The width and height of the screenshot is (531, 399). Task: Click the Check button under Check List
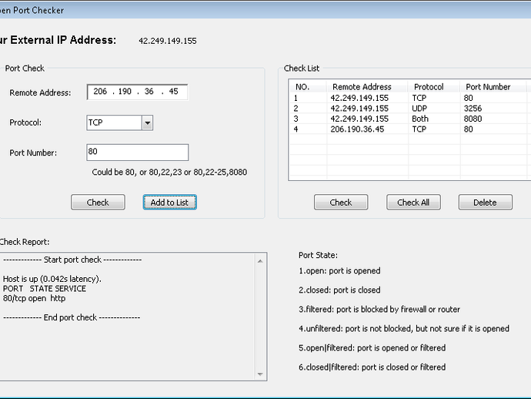click(341, 203)
